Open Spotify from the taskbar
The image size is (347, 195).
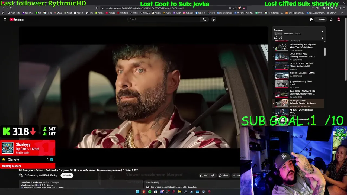tap(150, 192)
